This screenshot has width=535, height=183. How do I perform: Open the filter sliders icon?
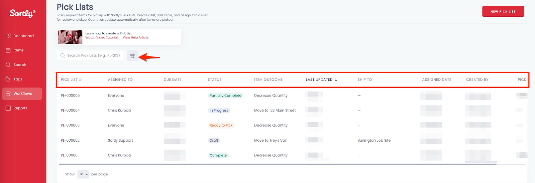click(132, 56)
